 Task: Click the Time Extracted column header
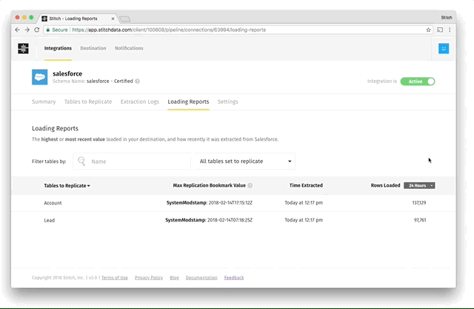[306, 185]
